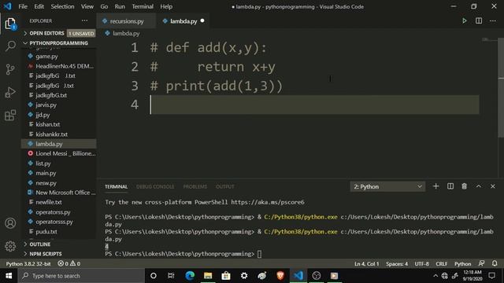Select the lambda.py editor tab

183,21
